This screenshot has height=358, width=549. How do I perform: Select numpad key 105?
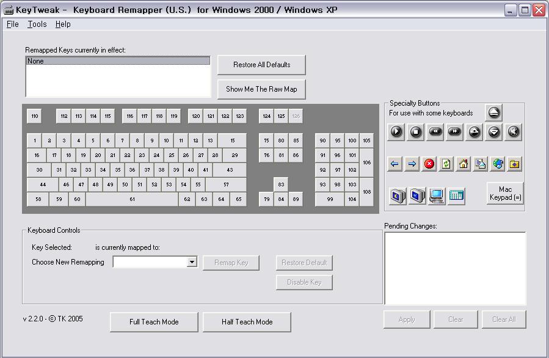coord(366,141)
